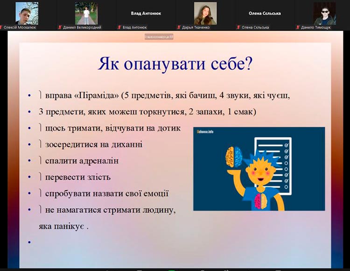The width and height of the screenshot is (350, 271).
Task: Click muted mic icon beside Дарья Ткаченко
Action: (x=179, y=27)
